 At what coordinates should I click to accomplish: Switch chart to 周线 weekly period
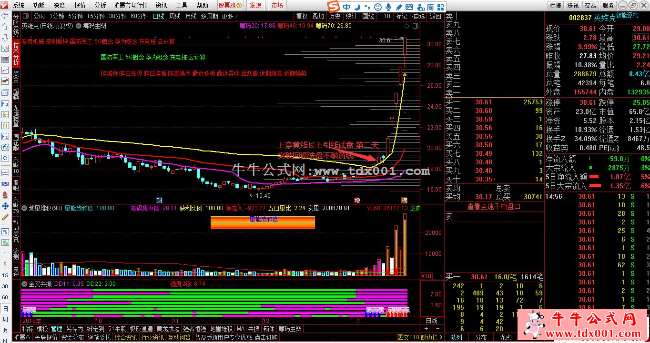[175, 16]
